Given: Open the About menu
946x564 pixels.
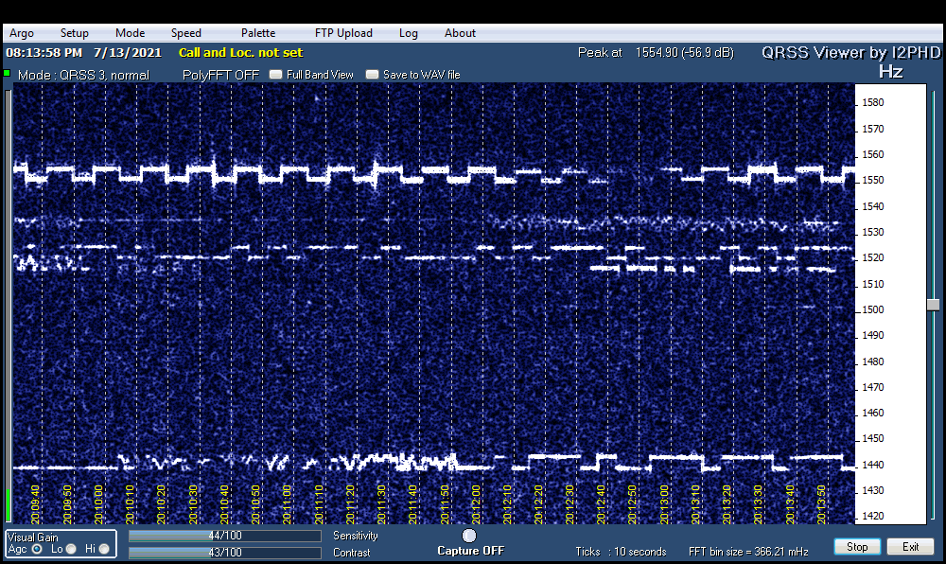Looking at the screenshot, I should (x=460, y=33).
